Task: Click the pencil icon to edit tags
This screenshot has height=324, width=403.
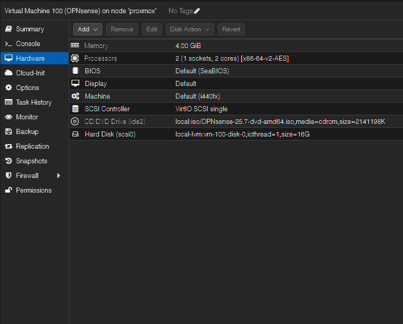Action: pyautogui.click(x=197, y=11)
